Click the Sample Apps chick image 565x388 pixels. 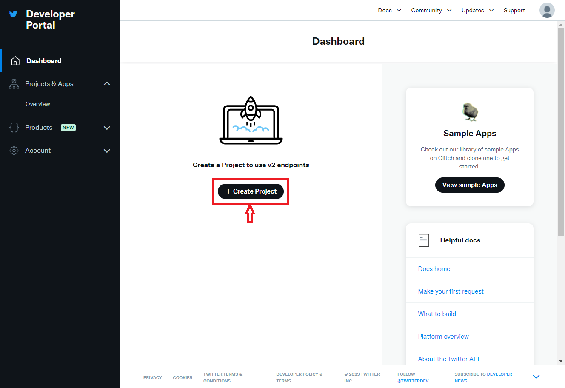[x=470, y=112]
